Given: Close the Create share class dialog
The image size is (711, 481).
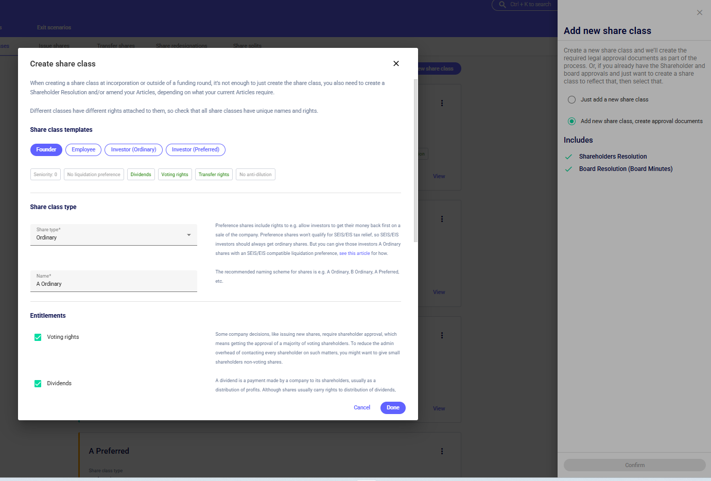Looking at the screenshot, I should pyautogui.click(x=396, y=63).
